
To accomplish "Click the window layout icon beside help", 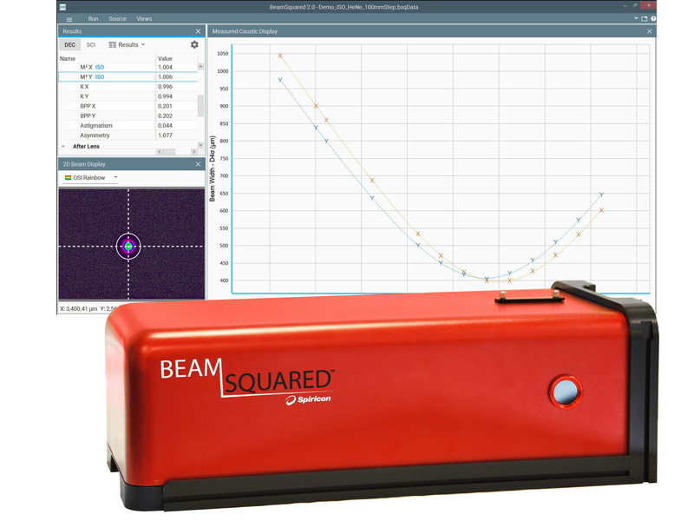I will tap(645, 18).
